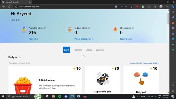Open the taskbar notification center

click(x=173, y=97)
